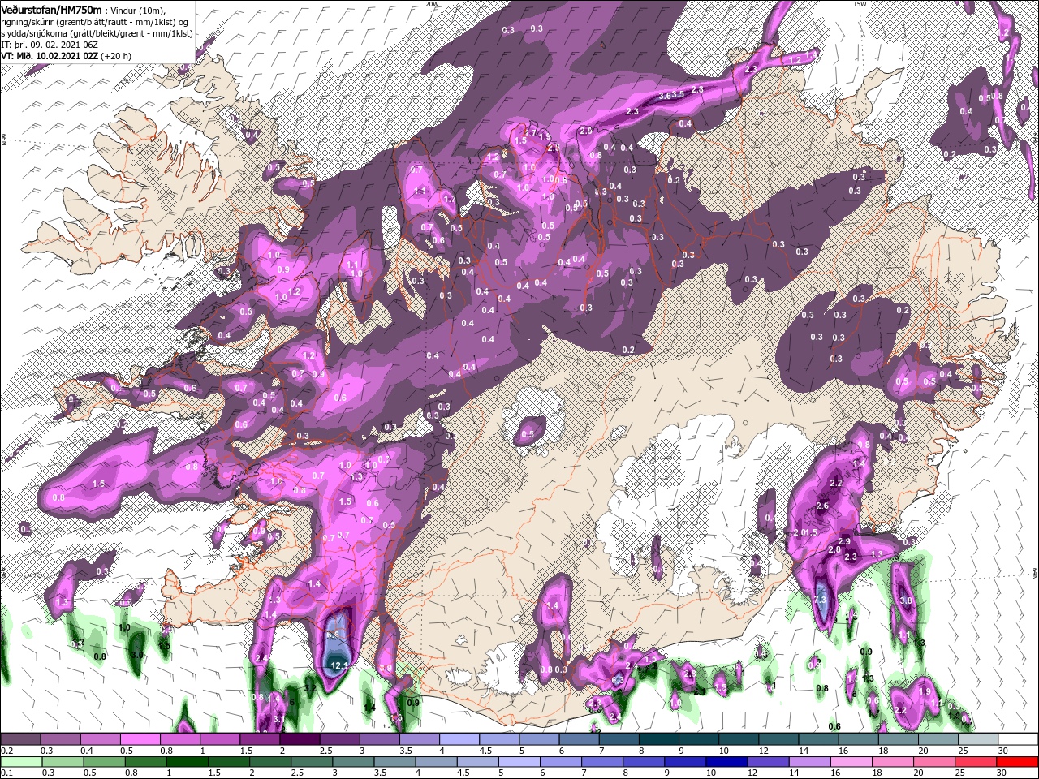Pick the upper legend dark teal swatch starting at 9
Viewport: 1039px width, 779px height.
click(699, 739)
